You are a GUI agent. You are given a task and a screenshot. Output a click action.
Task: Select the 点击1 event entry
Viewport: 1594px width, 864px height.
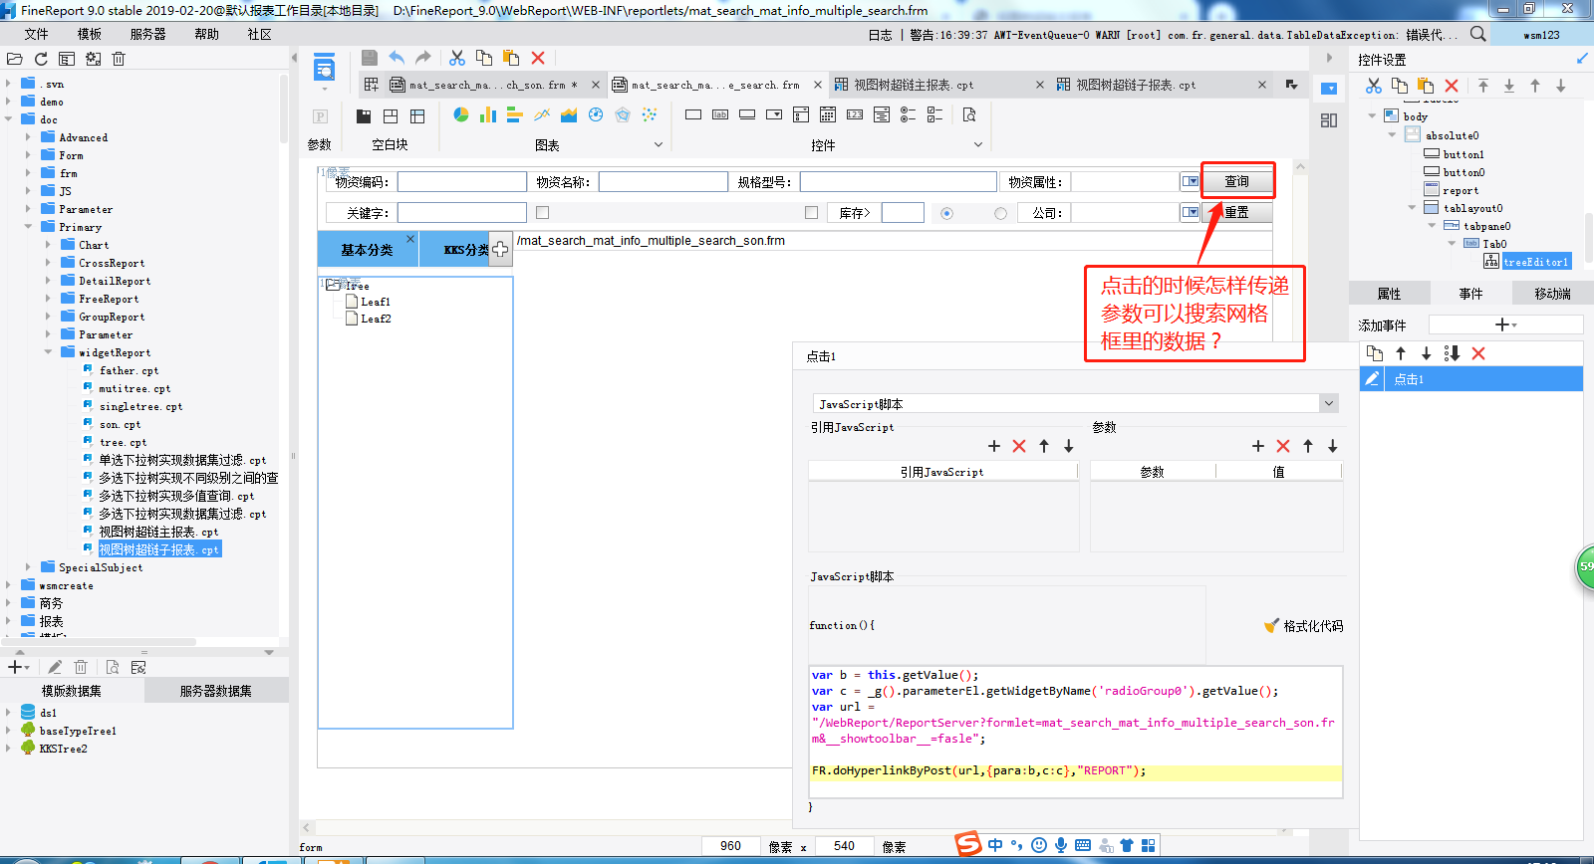pyautogui.click(x=1471, y=378)
